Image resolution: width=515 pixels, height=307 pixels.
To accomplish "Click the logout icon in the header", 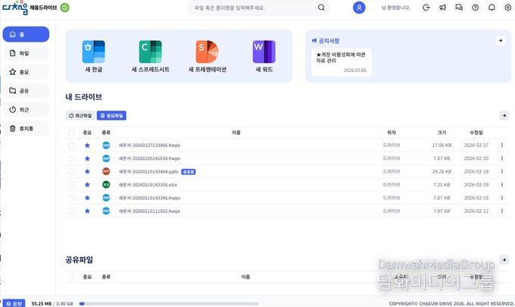I will (426, 8).
